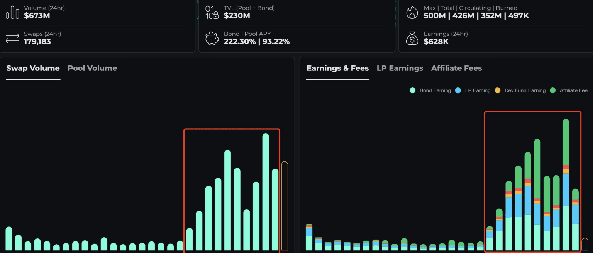Viewport: 593px width, 253px height.
Task: Select the Swap Volume tab
Action: [x=33, y=68]
